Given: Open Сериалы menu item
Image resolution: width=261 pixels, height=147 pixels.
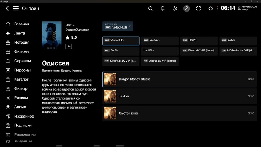Looking at the screenshot, I should point(22,61).
